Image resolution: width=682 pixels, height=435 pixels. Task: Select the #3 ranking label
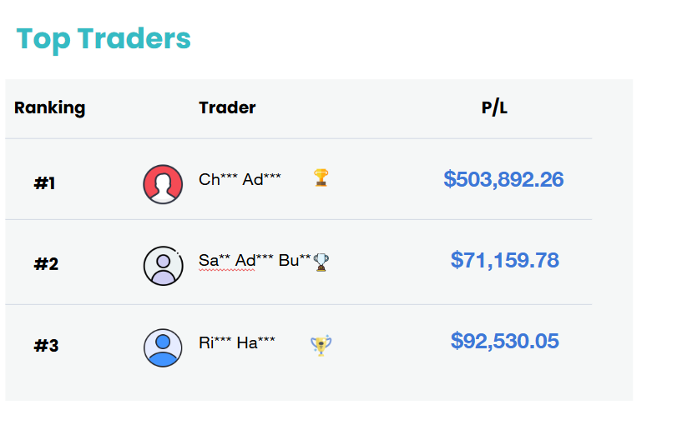pyautogui.click(x=46, y=346)
